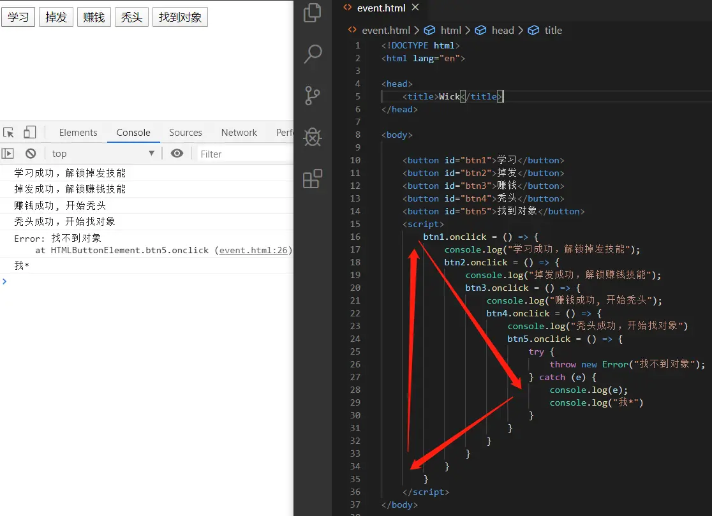Screen dimensions: 712x516
Task: Click the 找到对象 page button
Action: (x=181, y=17)
